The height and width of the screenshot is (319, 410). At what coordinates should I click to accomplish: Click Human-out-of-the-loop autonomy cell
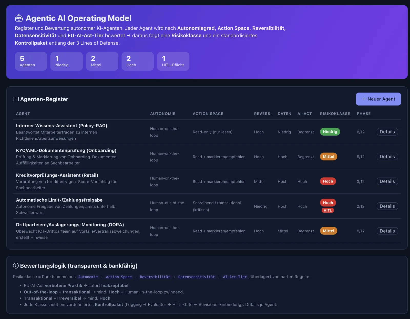168,206
